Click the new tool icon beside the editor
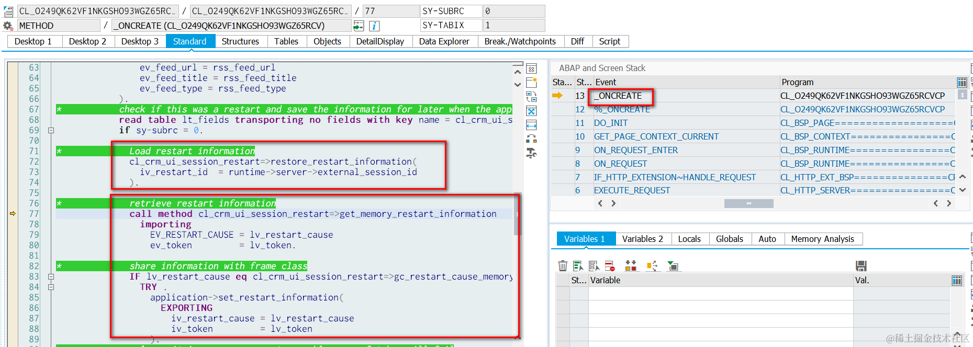This screenshot has width=973, height=347. pyautogui.click(x=531, y=83)
